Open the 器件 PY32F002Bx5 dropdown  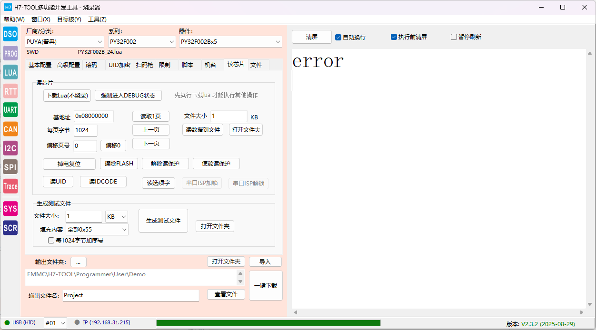(x=230, y=42)
